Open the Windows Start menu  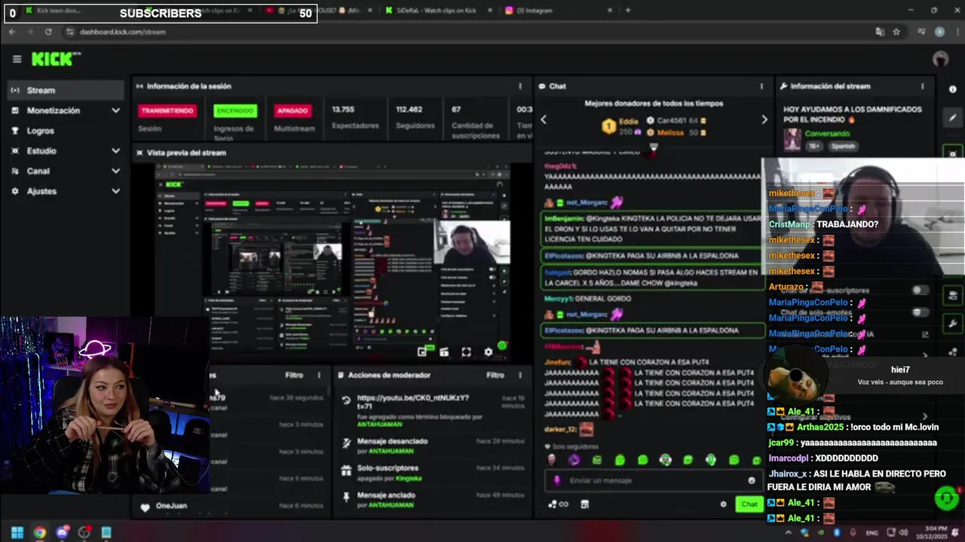pyautogui.click(x=17, y=532)
